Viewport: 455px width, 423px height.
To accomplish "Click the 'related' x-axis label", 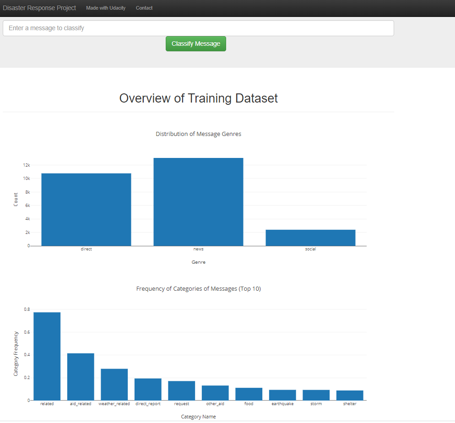I will [x=47, y=404].
